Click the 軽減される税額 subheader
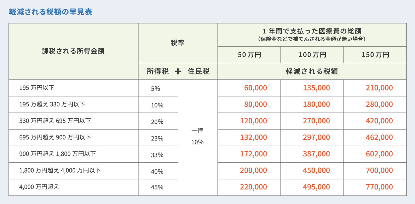 (x=312, y=71)
